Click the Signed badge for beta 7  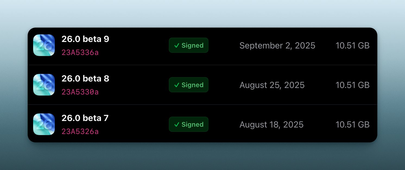pyautogui.click(x=189, y=124)
